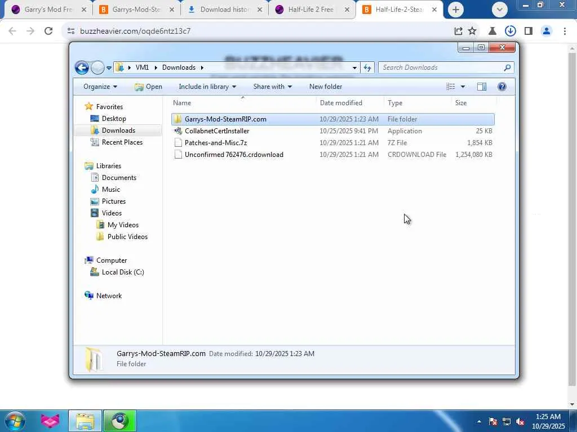Click into the Search Downloads box
577x432 pixels.
tap(442, 67)
